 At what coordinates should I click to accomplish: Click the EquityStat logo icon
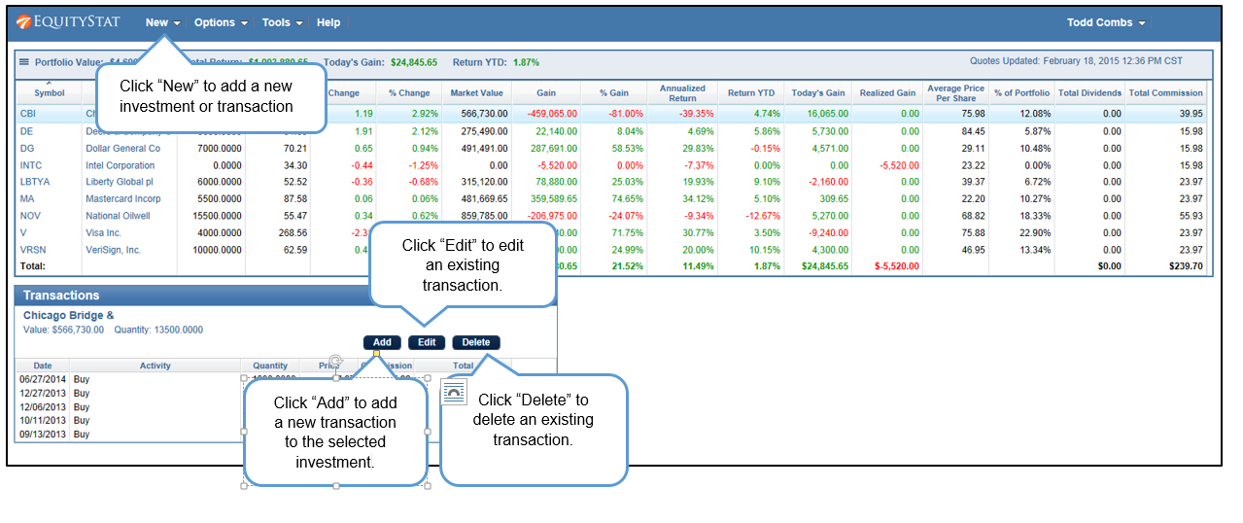point(23,22)
